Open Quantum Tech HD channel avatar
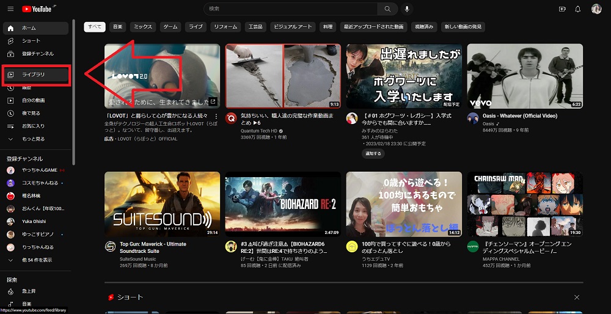This screenshot has height=314, width=611. tap(231, 118)
